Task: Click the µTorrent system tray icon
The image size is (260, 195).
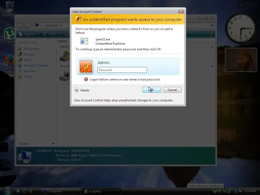Action: coord(215,191)
